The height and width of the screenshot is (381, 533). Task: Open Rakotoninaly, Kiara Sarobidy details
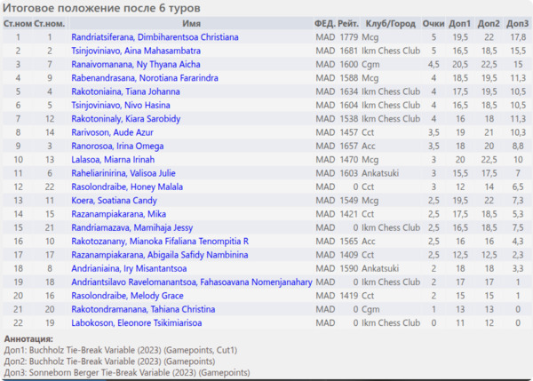coord(125,118)
